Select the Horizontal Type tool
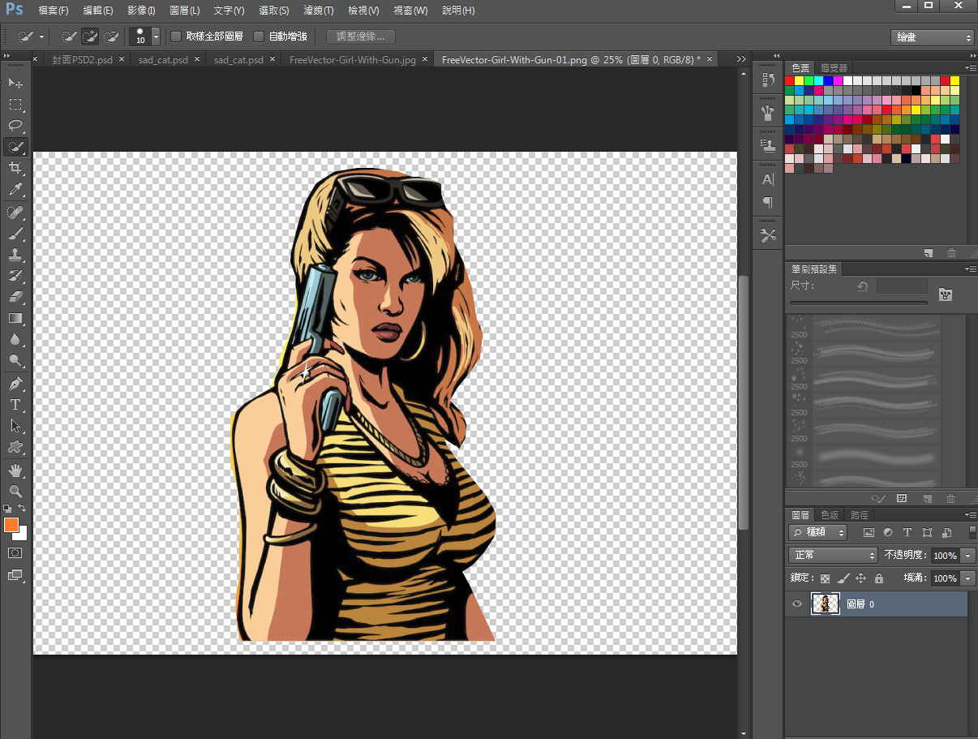 [x=15, y=404]
